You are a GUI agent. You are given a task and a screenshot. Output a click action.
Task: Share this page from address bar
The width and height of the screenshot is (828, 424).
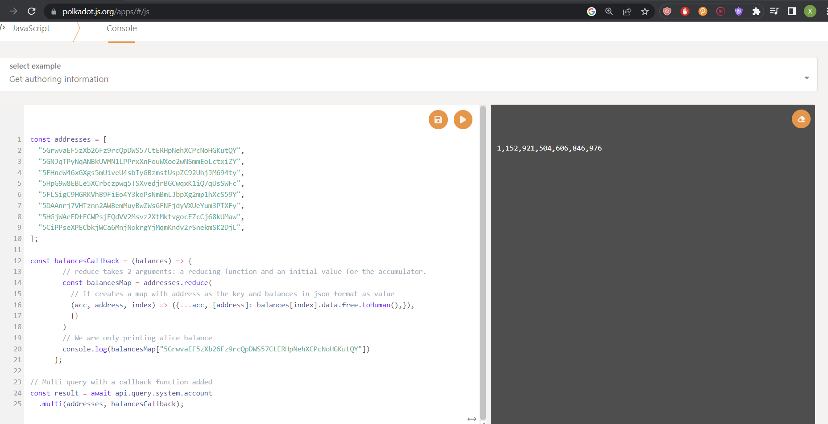627,12
